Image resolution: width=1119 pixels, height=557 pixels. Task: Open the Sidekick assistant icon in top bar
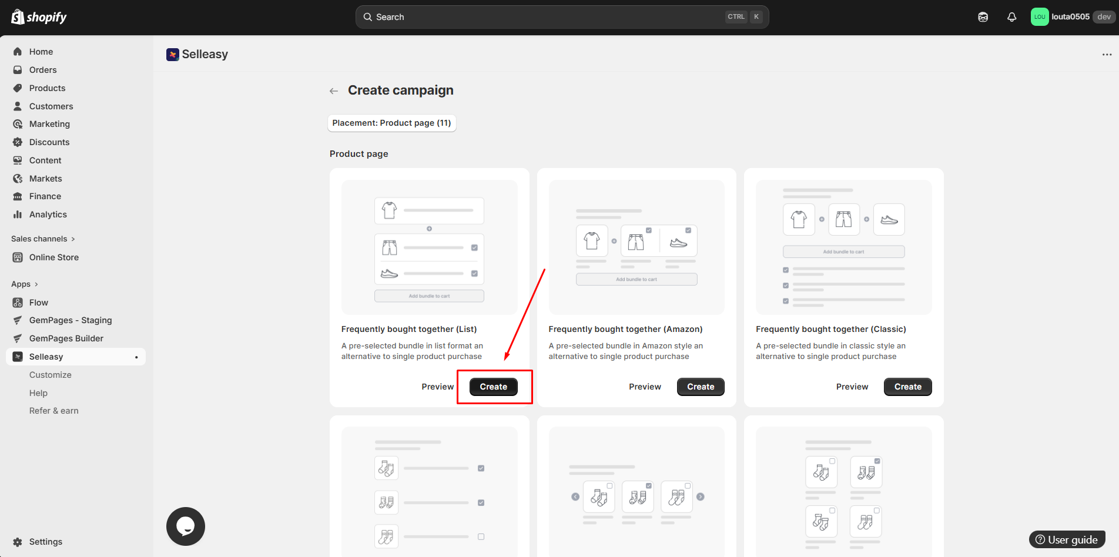983,17
